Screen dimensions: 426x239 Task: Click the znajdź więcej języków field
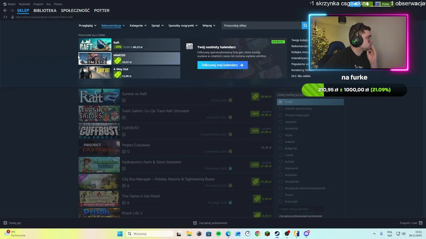point(301,209)
